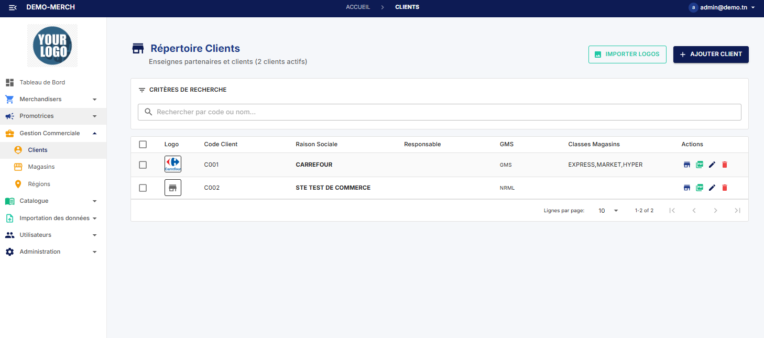
Task: Click the Tableau de Bord dashboard icon
Action: (9, 82)
